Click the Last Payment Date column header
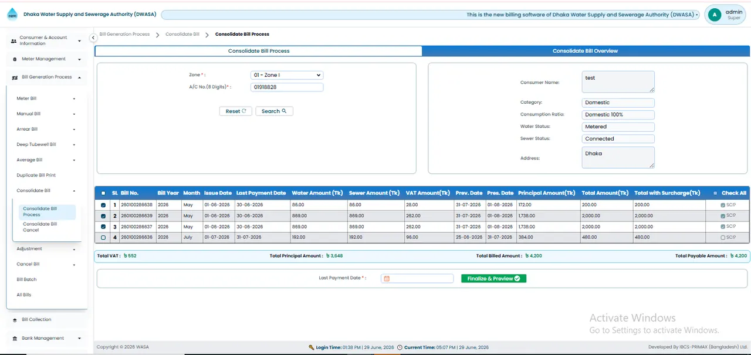 click(x=261, y=193)
